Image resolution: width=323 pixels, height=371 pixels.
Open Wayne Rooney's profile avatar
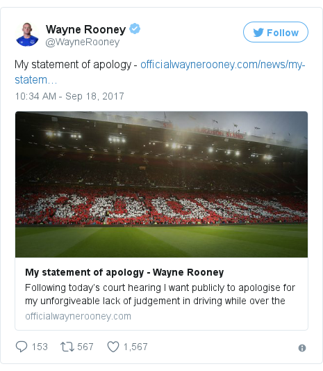click(27, 35)
